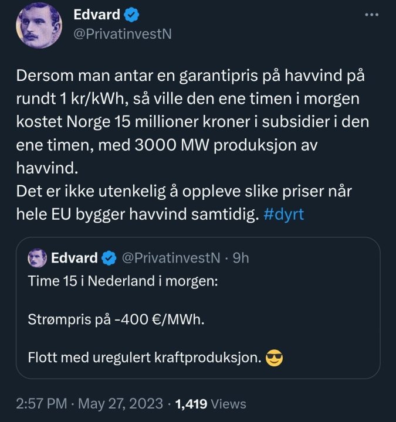This screenshot has width=396, height=422.
Task: Click the 'Flott med uregulert kraftproduksjon.' text
Action: (144, 358)
